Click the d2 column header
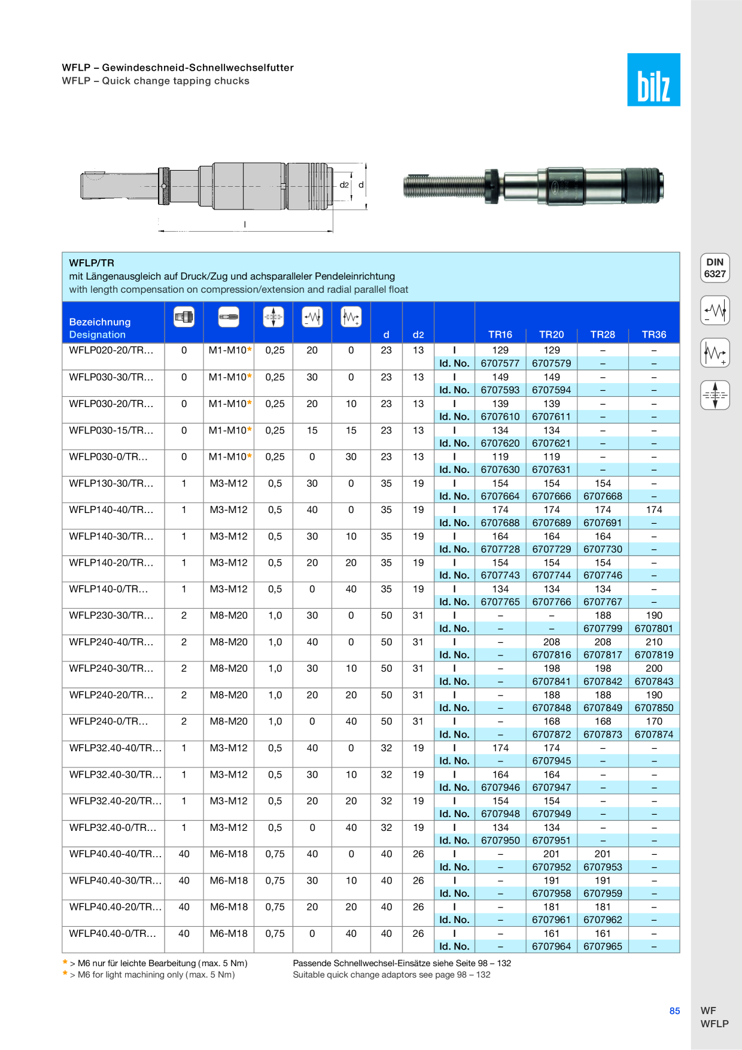 coord(418,335)
